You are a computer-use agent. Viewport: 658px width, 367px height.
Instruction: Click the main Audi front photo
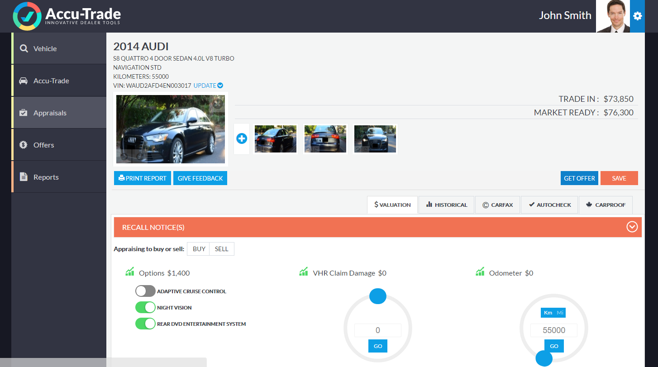[x=171, y=129]
